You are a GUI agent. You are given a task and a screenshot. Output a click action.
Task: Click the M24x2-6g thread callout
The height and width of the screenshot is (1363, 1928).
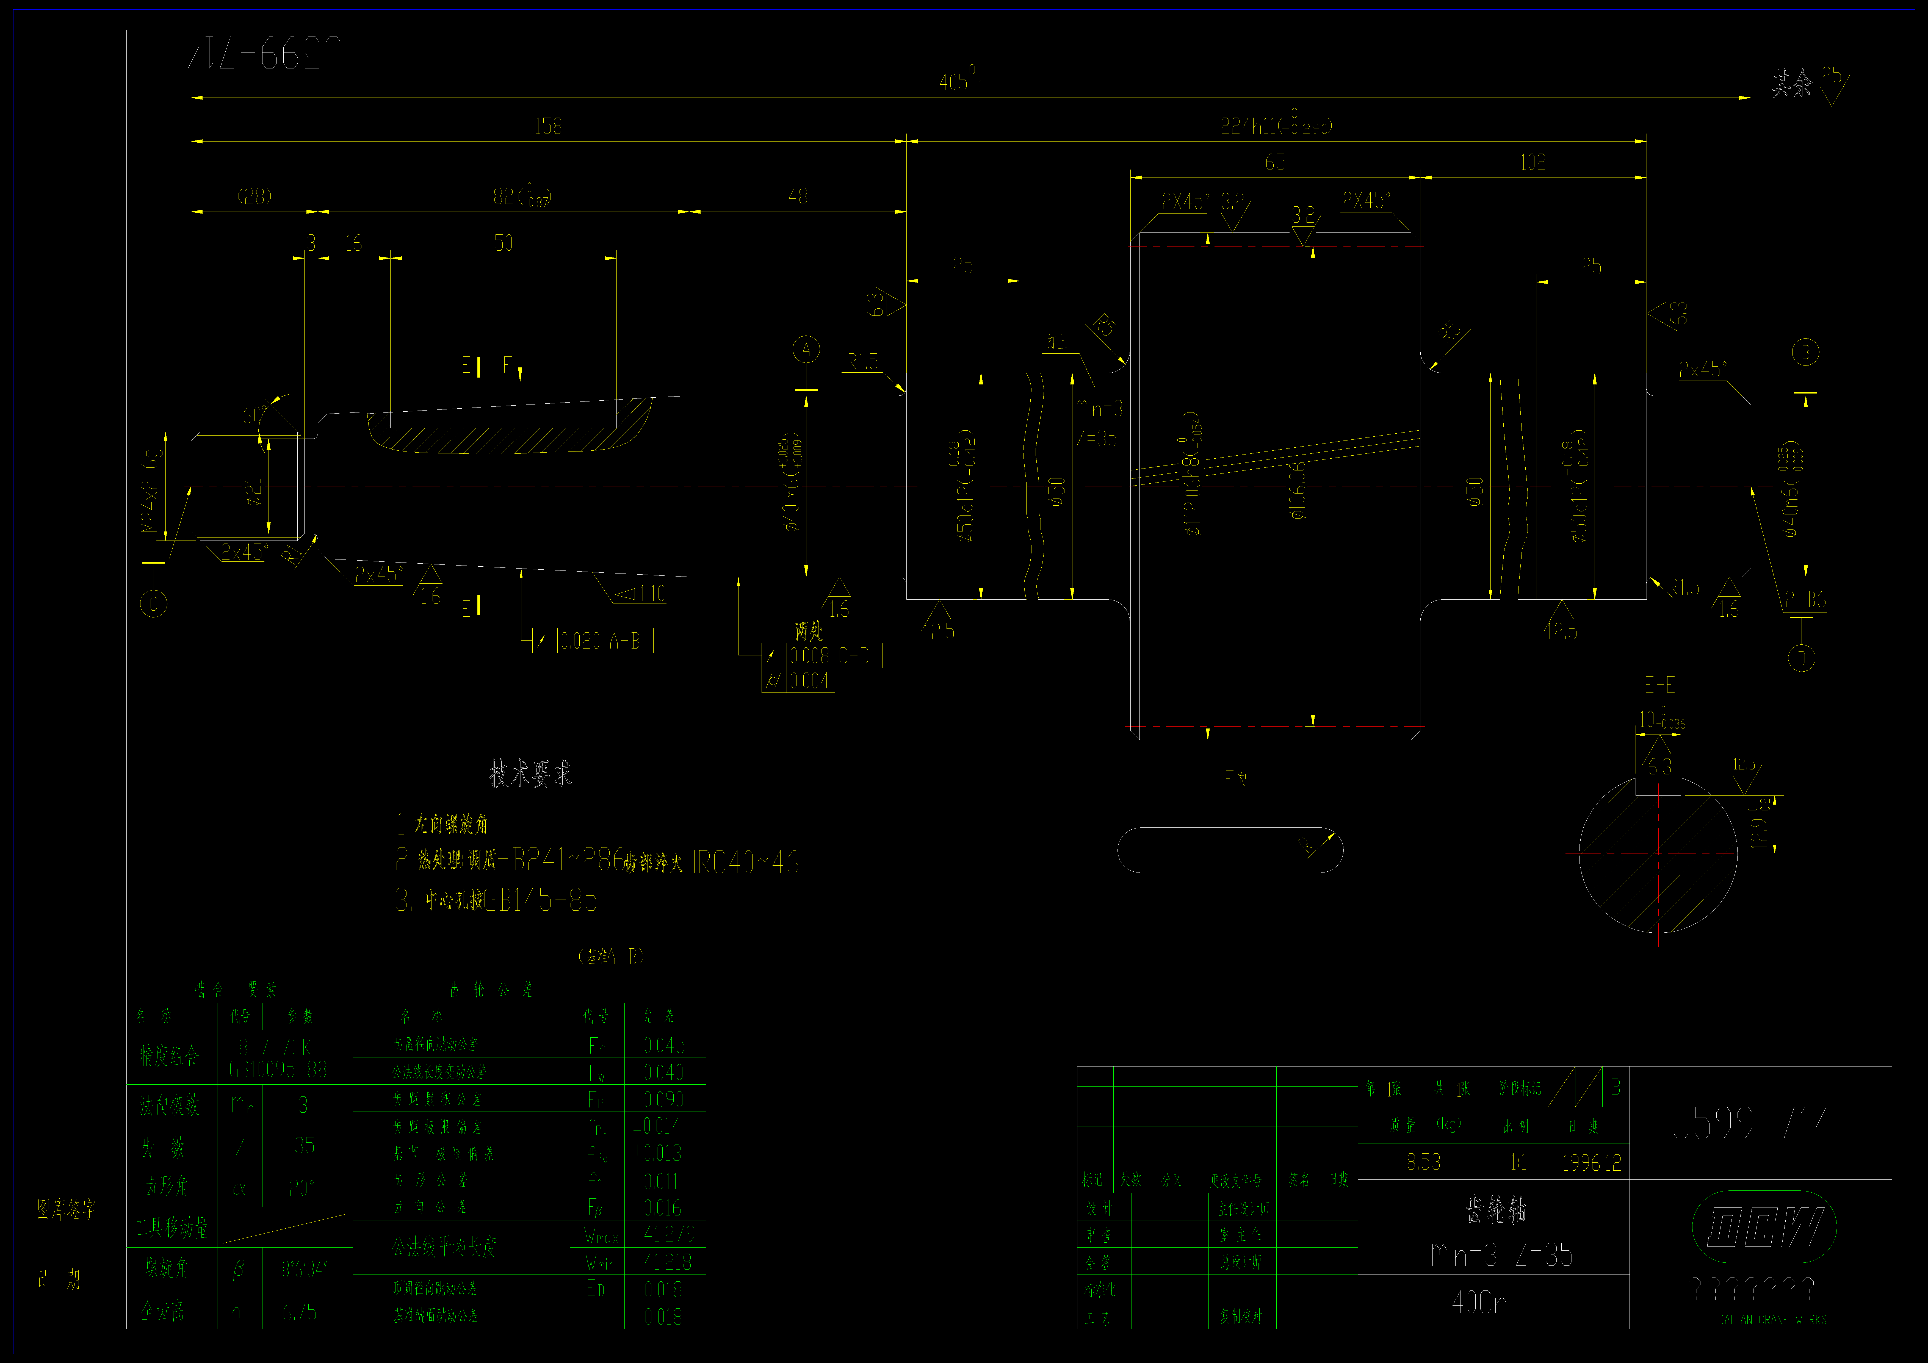coord(150,491)
